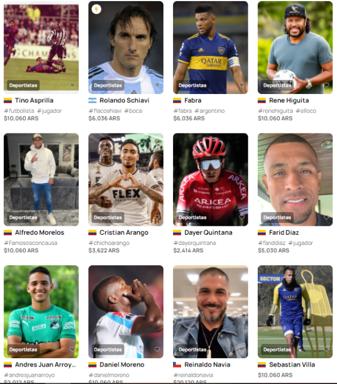Open the #futbolista hashtag under Tino Asprilla
The height and width of the screenshot is (384, 337).
[19, 111]
